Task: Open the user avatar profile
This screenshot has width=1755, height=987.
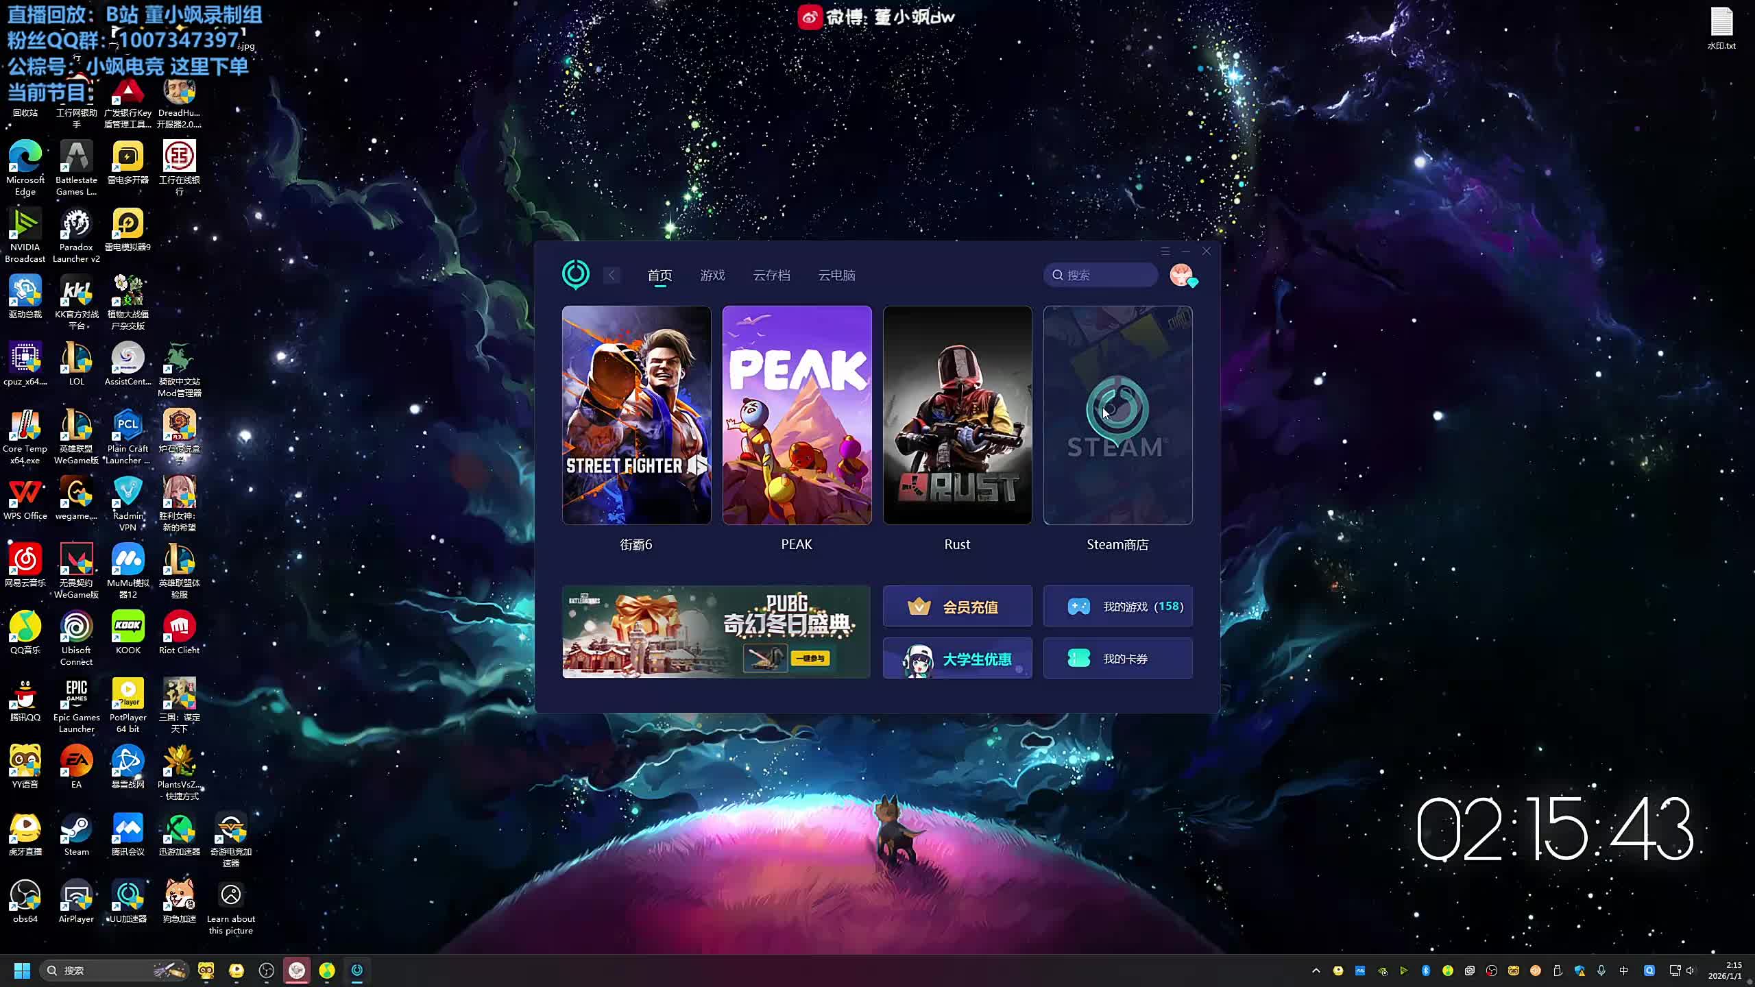Action: click(x=1181, y=275)
